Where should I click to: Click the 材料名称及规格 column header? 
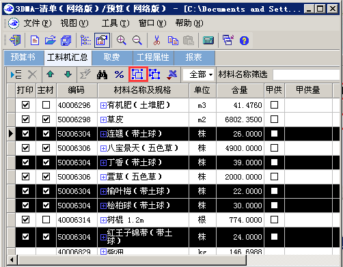pyautogui.click(x=143, y=90)
